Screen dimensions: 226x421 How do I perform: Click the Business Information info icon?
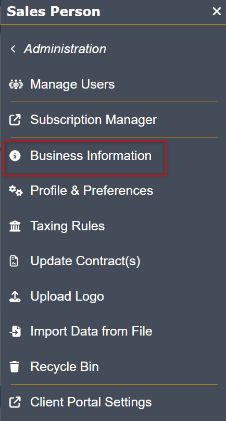tap(15, 155)
